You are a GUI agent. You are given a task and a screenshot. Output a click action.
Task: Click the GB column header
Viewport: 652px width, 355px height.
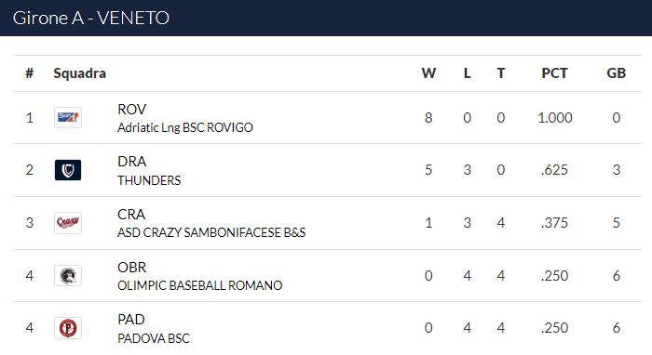[x=617, y=73]
